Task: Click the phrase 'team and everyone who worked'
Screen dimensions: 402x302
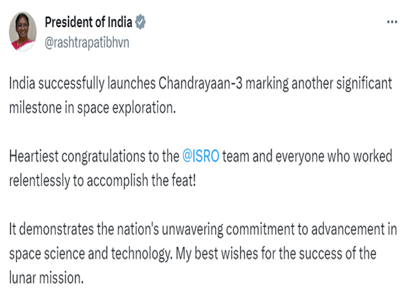Action: [x=307, y=157]
